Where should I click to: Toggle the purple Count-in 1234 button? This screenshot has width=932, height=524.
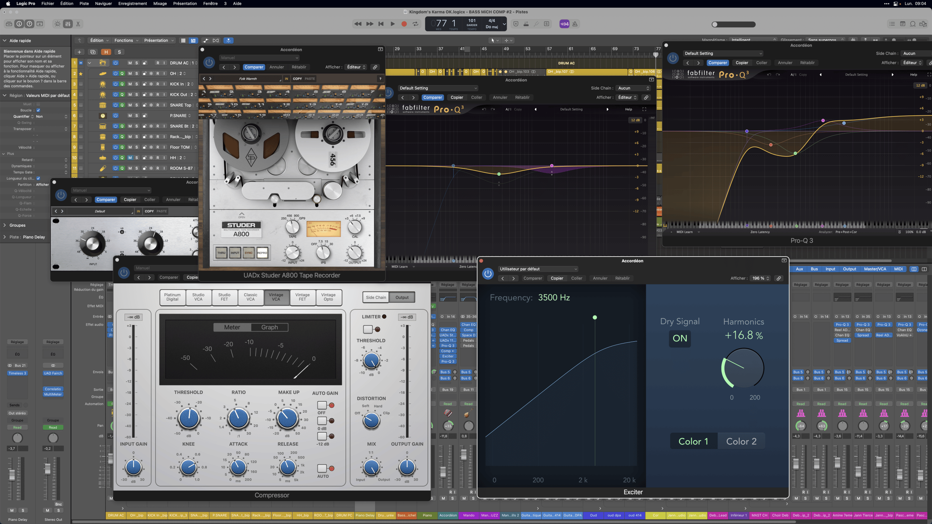click(x=564, y=24)
